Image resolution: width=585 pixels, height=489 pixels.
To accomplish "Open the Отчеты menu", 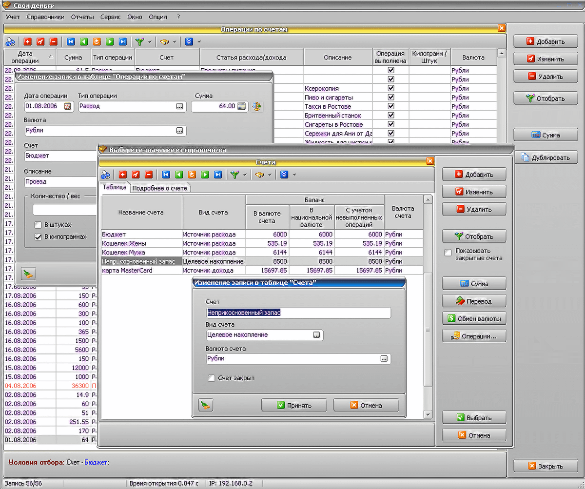I will pos(82,17).
